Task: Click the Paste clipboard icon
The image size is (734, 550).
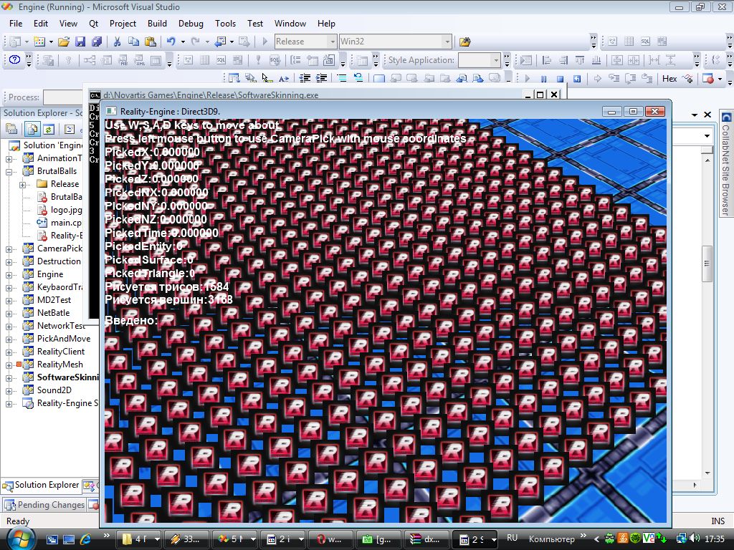Action: coord(149,42)
